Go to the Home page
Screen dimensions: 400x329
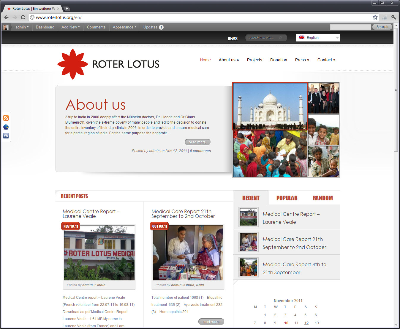coord(205,60)
